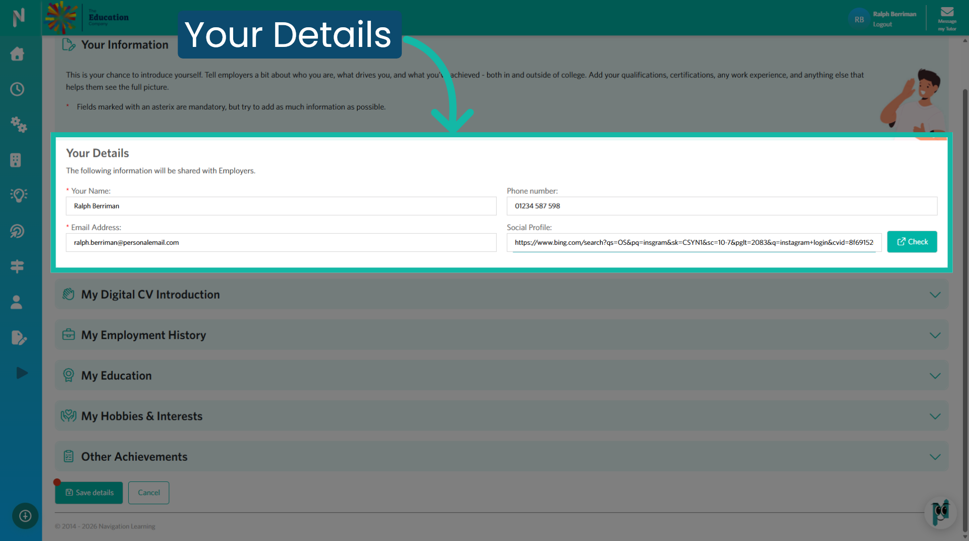
Task: Expand Other Achievements chevron
Action: click(935, 457)
